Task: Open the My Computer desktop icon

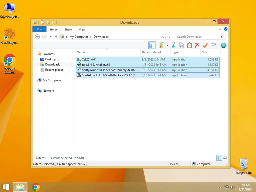Action: coord(10,10)
